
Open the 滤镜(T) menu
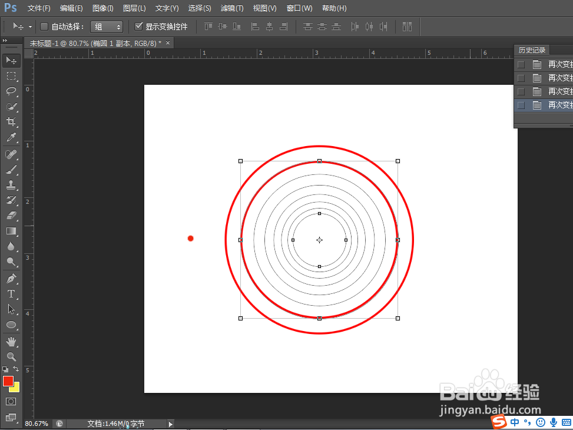(232, 8)
